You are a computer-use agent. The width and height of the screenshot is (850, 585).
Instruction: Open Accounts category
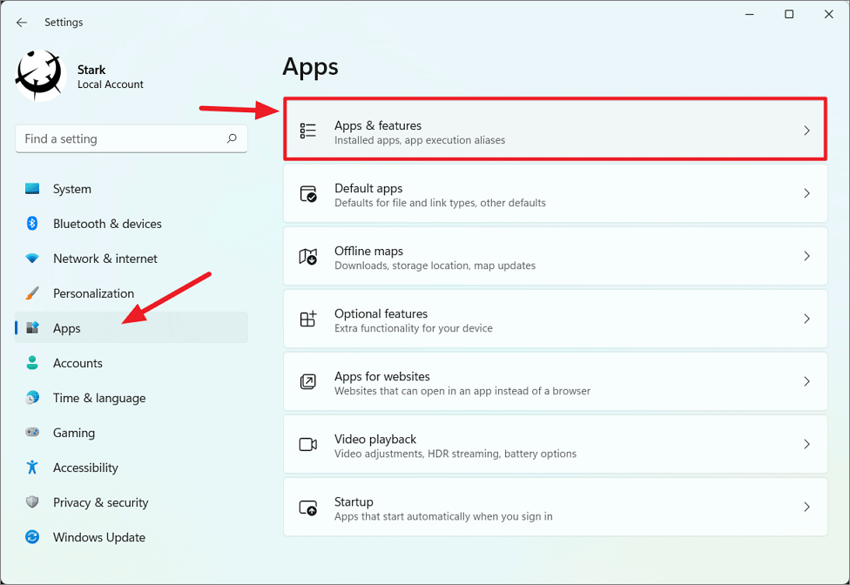[x=132, y=363]
